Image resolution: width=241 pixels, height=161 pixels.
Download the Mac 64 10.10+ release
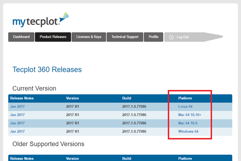(189, 115)
